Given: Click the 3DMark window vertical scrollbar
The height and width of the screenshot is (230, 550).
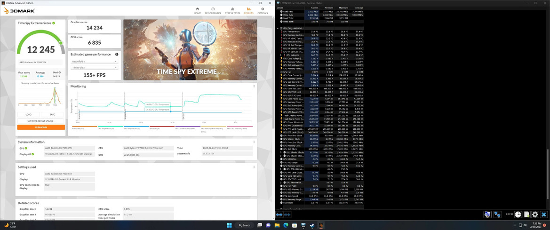Looking at the screenshot, I should coord(273,74).
